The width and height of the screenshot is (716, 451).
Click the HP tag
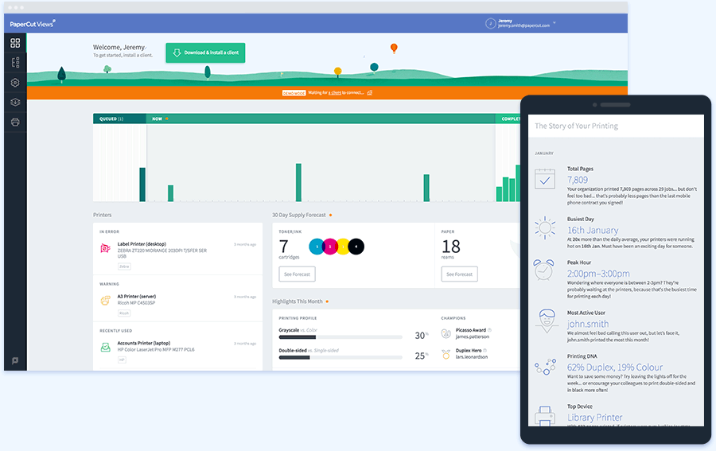(x=122, y=360)
